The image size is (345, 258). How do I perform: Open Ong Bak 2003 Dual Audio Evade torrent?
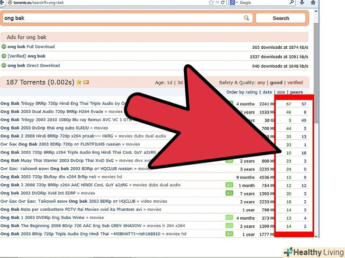click(x=52, y=112)
